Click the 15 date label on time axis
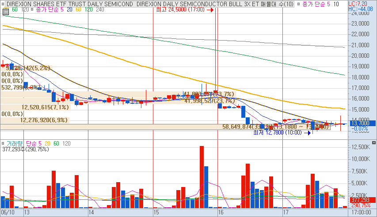The image size is (377, 217). pyautogui.click(x=156, y=213)
